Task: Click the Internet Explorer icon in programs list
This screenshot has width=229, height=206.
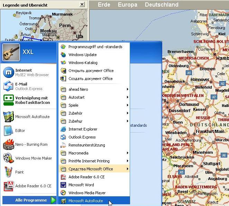Action: [x=63, y=129]
